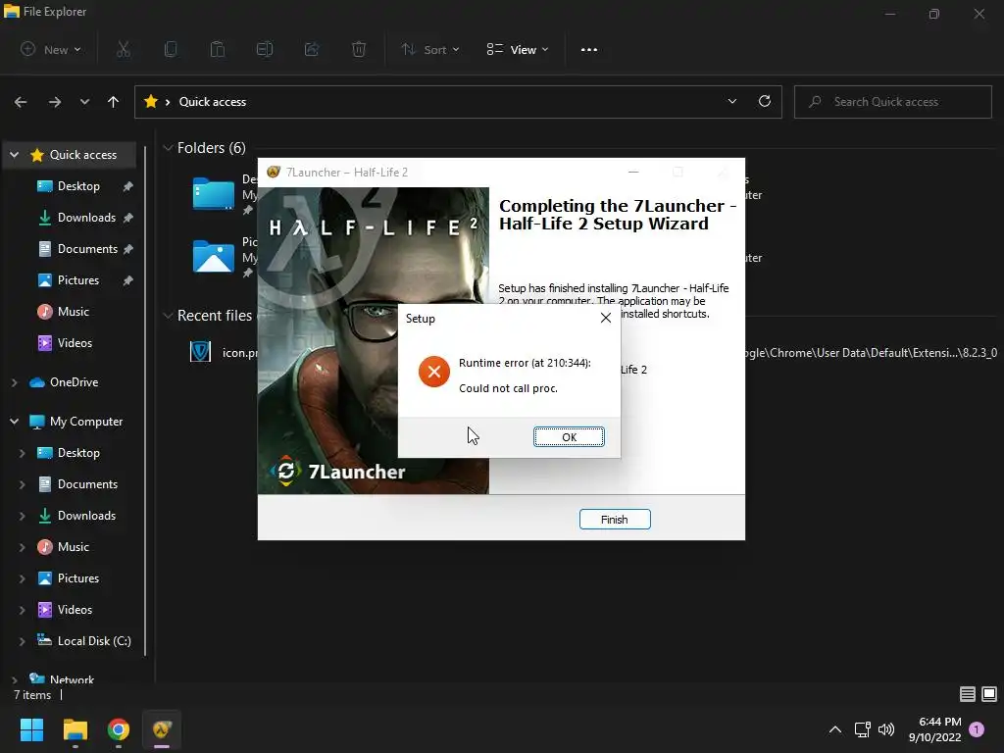
Task: Open recent locations chevron
Action: click(84, 102)
